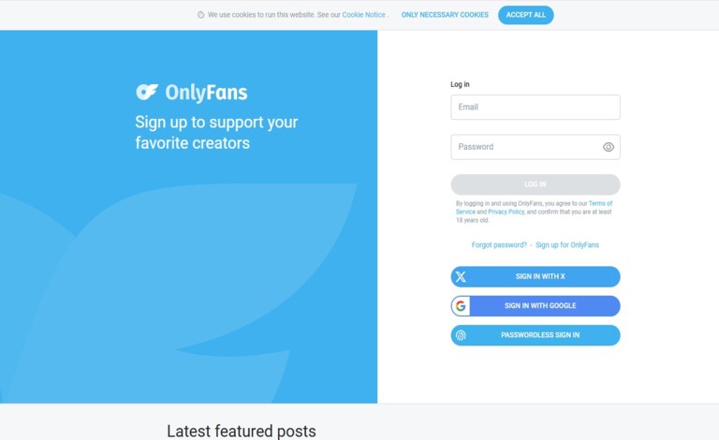Viewport: 719px width, 440px height.
Task: Select Passwordless Sign In button
Action: tap(540, 335)
